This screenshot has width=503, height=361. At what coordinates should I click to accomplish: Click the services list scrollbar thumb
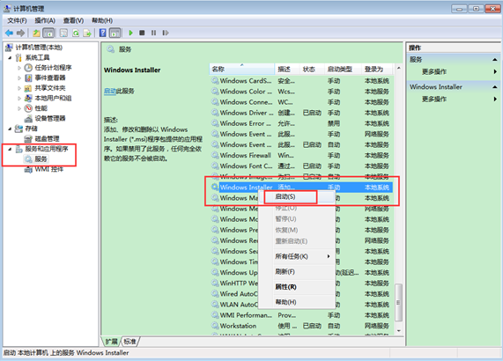(x=398, y=302)
